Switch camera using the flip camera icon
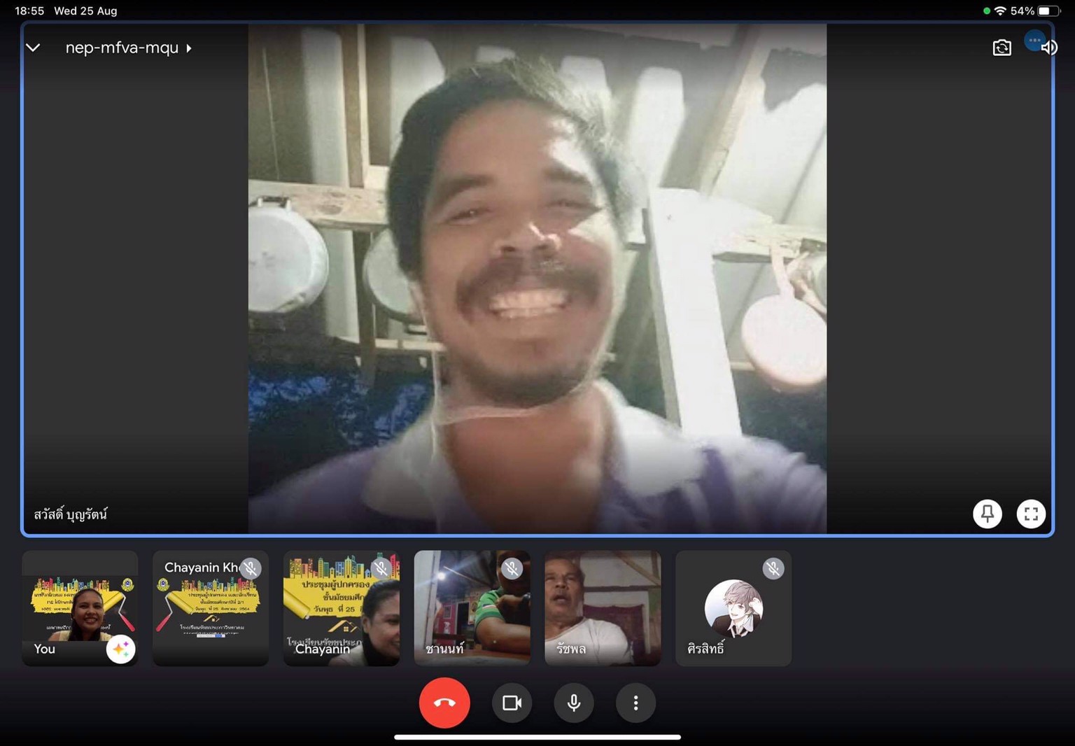 coord(1002,48)
